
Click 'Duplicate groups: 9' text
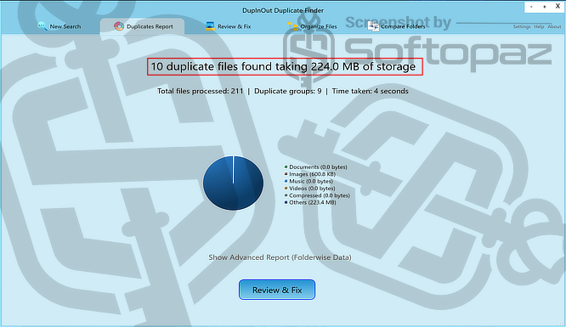288,92
